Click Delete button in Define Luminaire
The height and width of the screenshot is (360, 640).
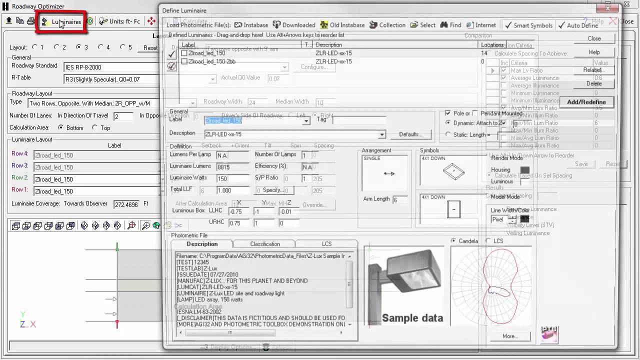[x=594, y=84]
